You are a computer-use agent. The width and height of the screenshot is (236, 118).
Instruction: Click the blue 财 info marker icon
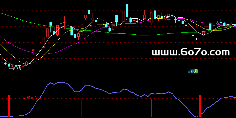[x=192, y=71]
